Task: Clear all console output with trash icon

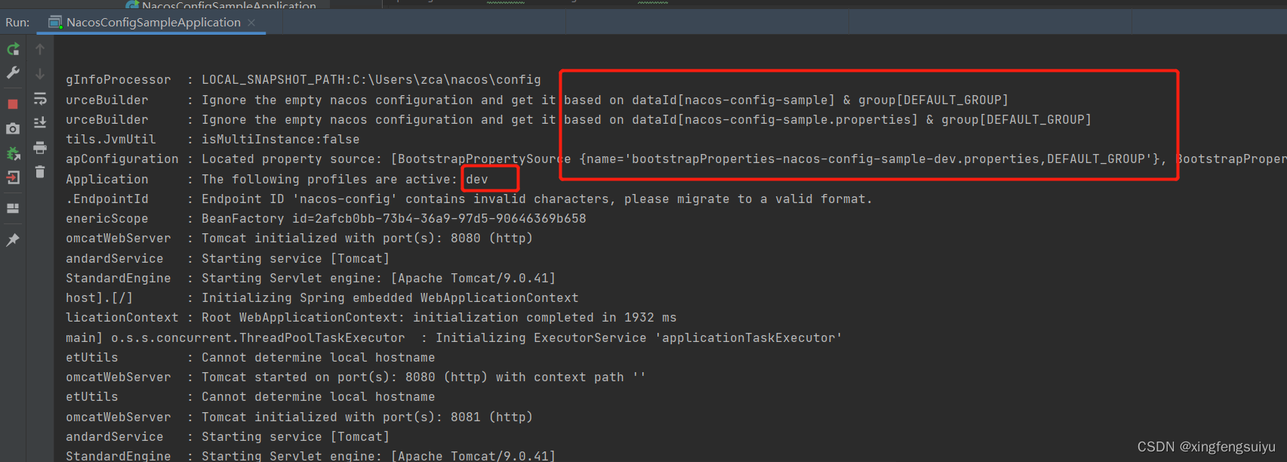Action: point(40,172)
